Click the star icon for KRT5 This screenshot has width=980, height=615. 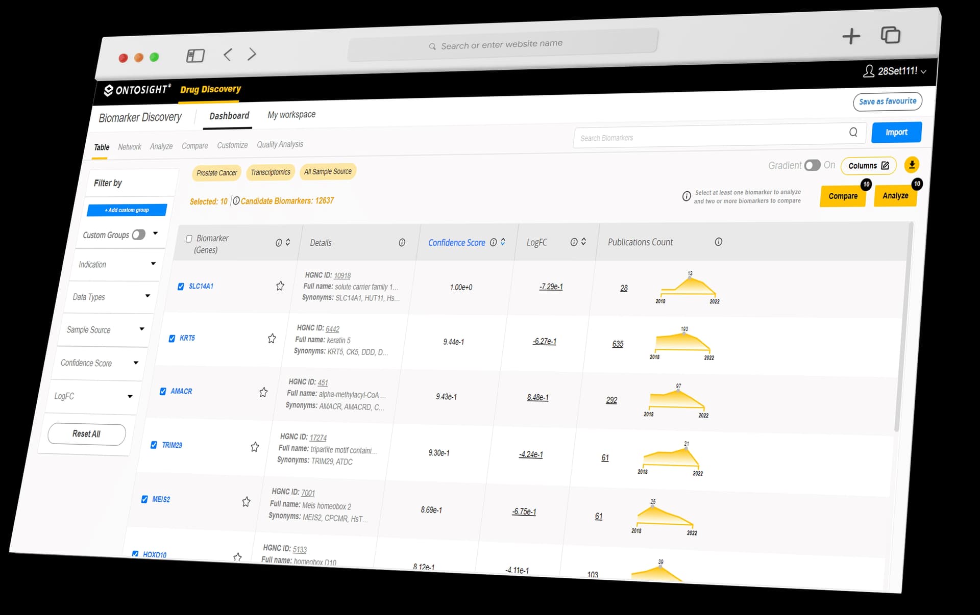(272, 338)
